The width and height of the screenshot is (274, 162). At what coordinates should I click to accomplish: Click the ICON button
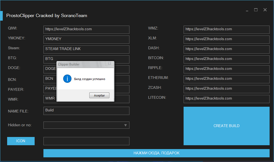(x=21, y=141)
